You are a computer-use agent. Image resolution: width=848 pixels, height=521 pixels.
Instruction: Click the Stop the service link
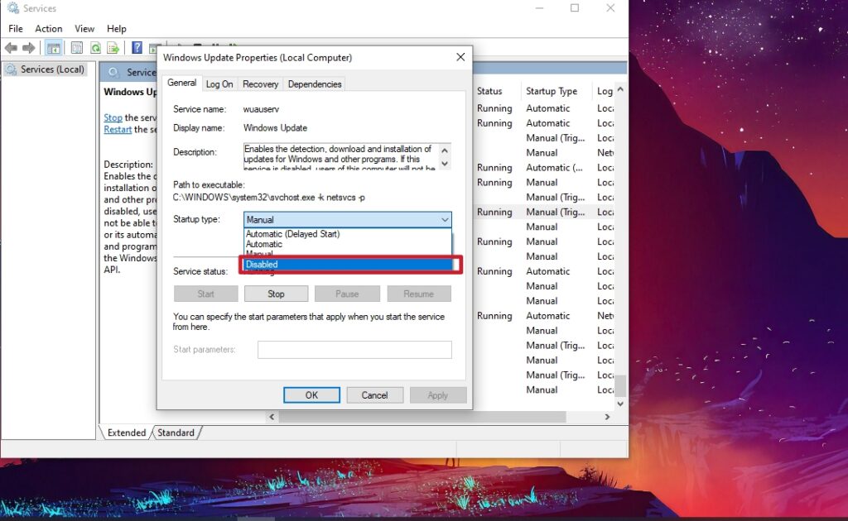[113, 117]
